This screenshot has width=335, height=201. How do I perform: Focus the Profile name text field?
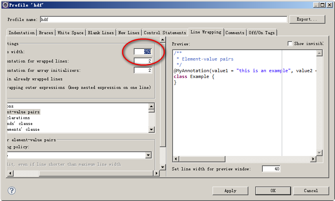pyautogui.click(x=163, y=19)
